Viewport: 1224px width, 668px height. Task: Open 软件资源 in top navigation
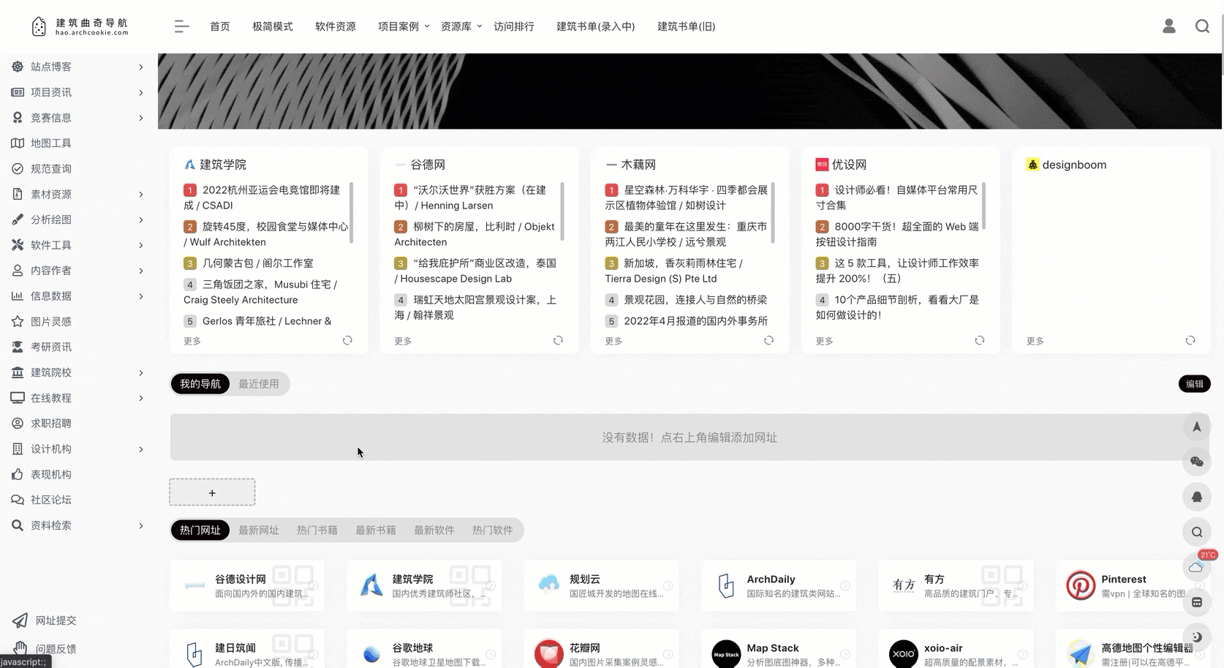coord(336,26)
